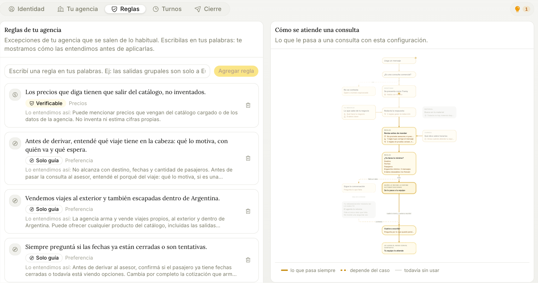Select 'Lo que sabe de tu negocio' node

click(359, 112)
